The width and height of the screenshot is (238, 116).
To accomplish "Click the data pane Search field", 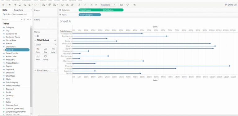I will coord(12,19).
